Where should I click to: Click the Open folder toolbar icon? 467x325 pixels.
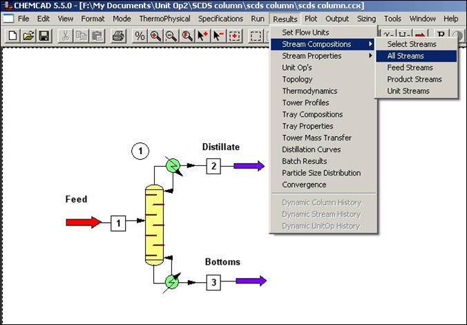(x=28, y=36)
